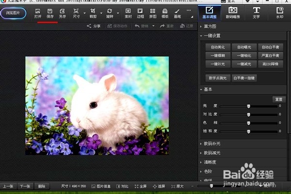Click the 还原 (restore) icon

(x=182, y=26)
